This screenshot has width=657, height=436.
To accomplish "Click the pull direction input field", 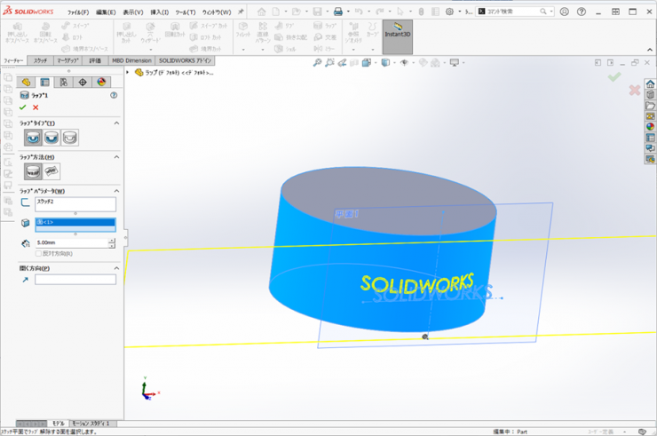I will coord(75,280).
